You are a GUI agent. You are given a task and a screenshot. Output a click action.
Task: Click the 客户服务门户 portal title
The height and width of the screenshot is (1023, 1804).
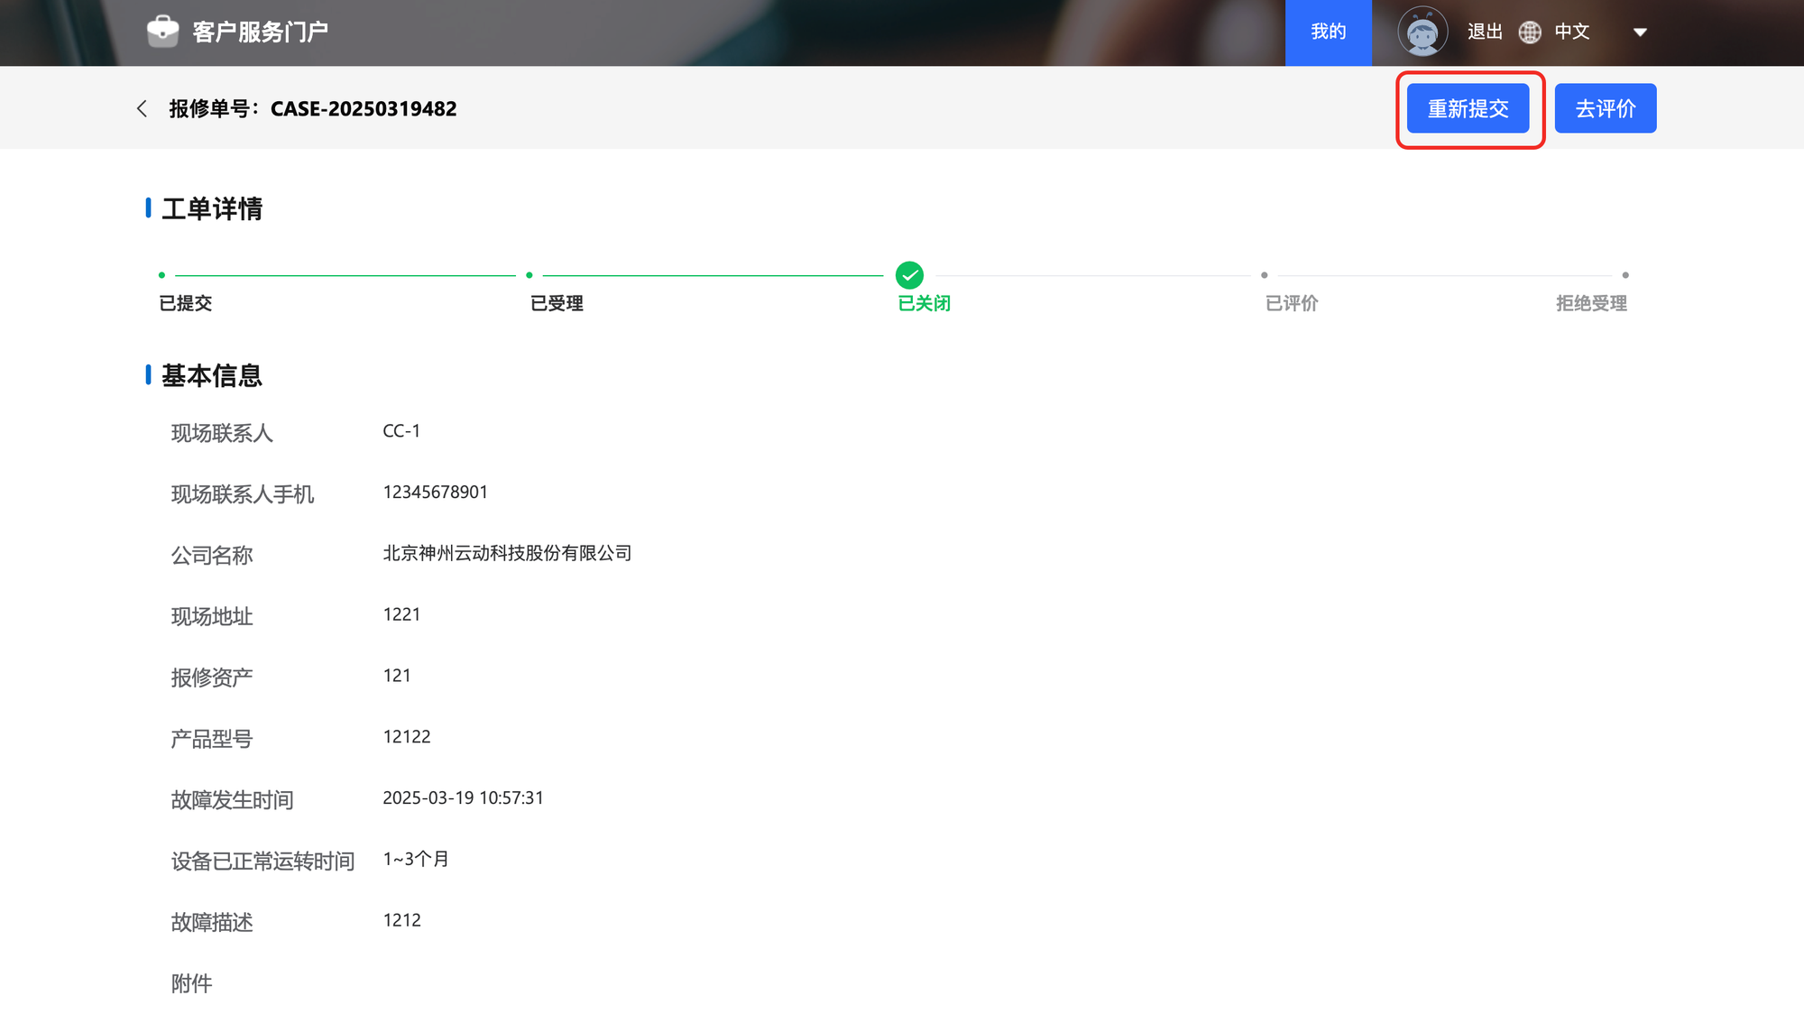(260, 32)
